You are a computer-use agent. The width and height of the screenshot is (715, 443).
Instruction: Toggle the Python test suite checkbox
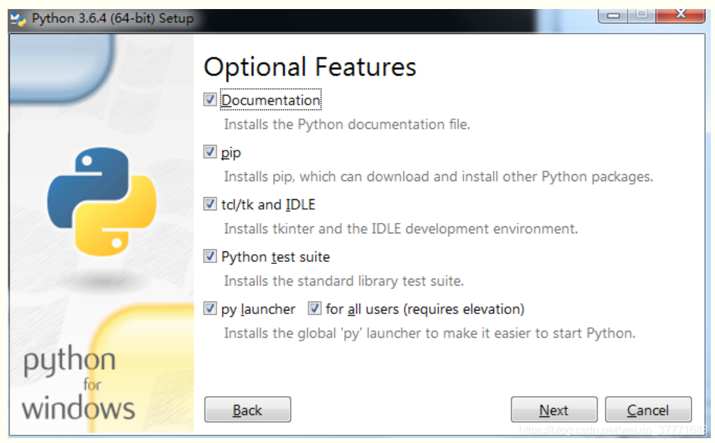tap(210, 257)
